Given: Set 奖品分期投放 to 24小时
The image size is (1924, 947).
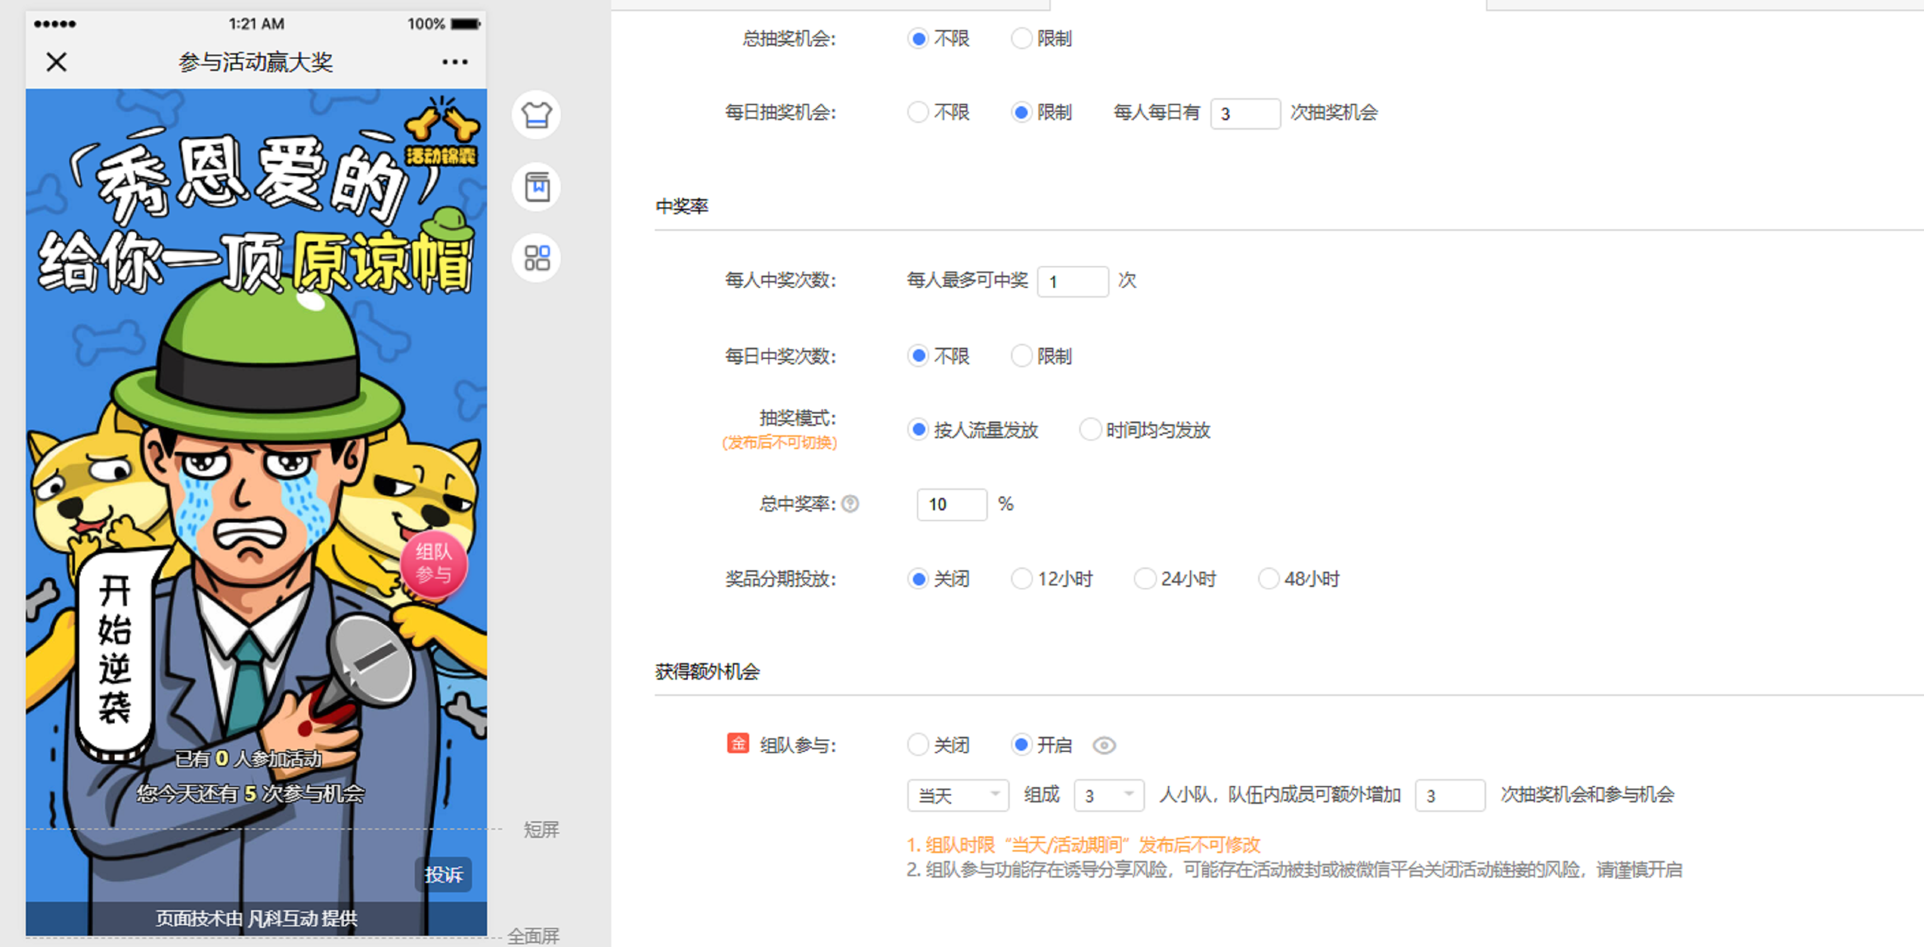Looking at the screenshot, I should point(1144,579).
